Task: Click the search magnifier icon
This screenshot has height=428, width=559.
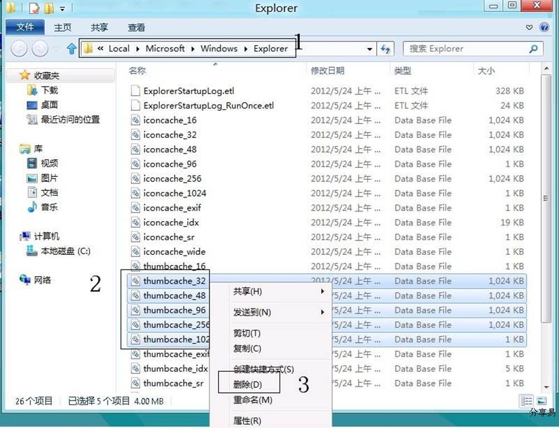Action: click(532, 49)
